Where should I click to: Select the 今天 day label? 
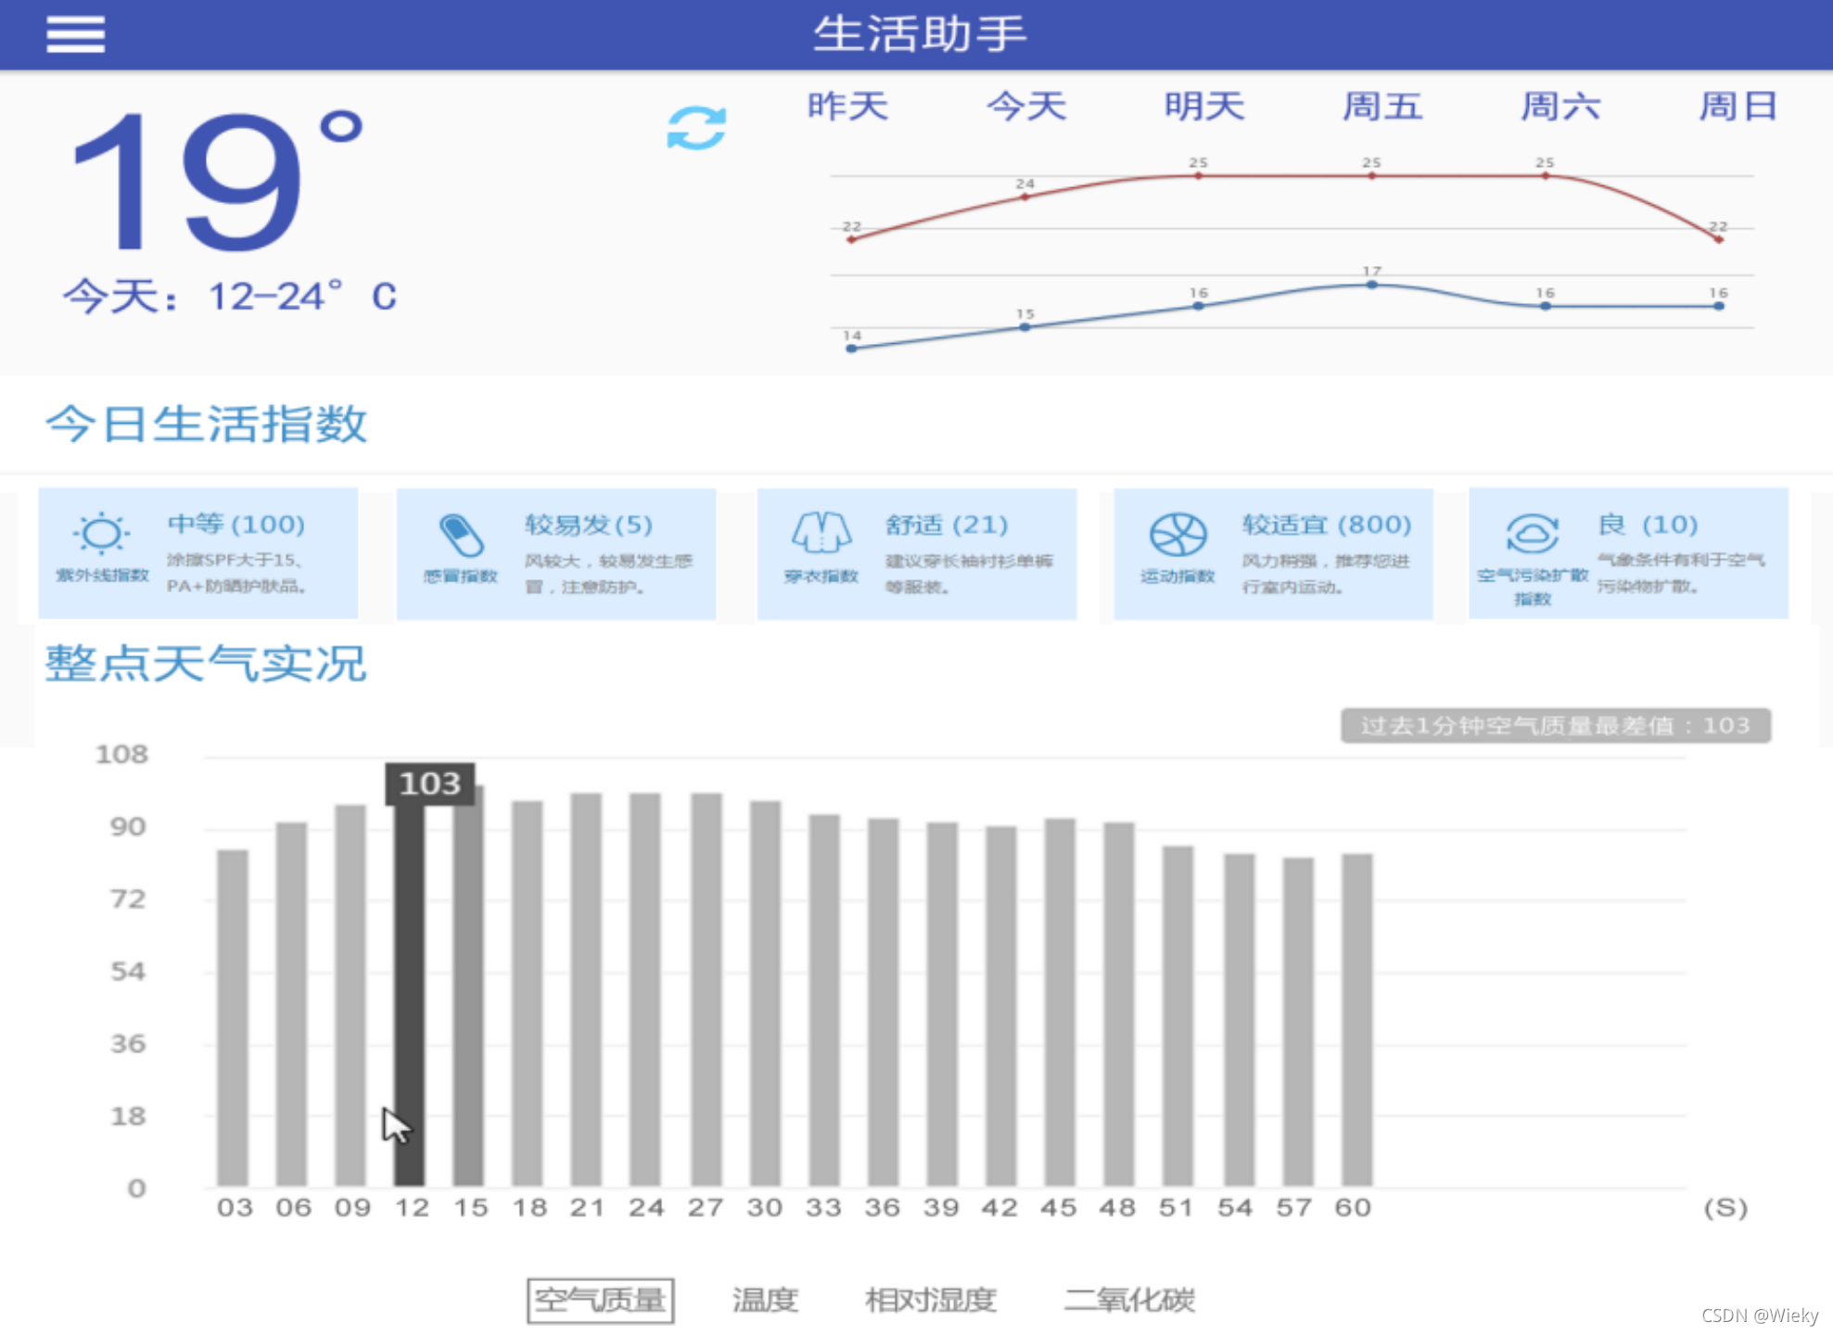[1025, 106]
